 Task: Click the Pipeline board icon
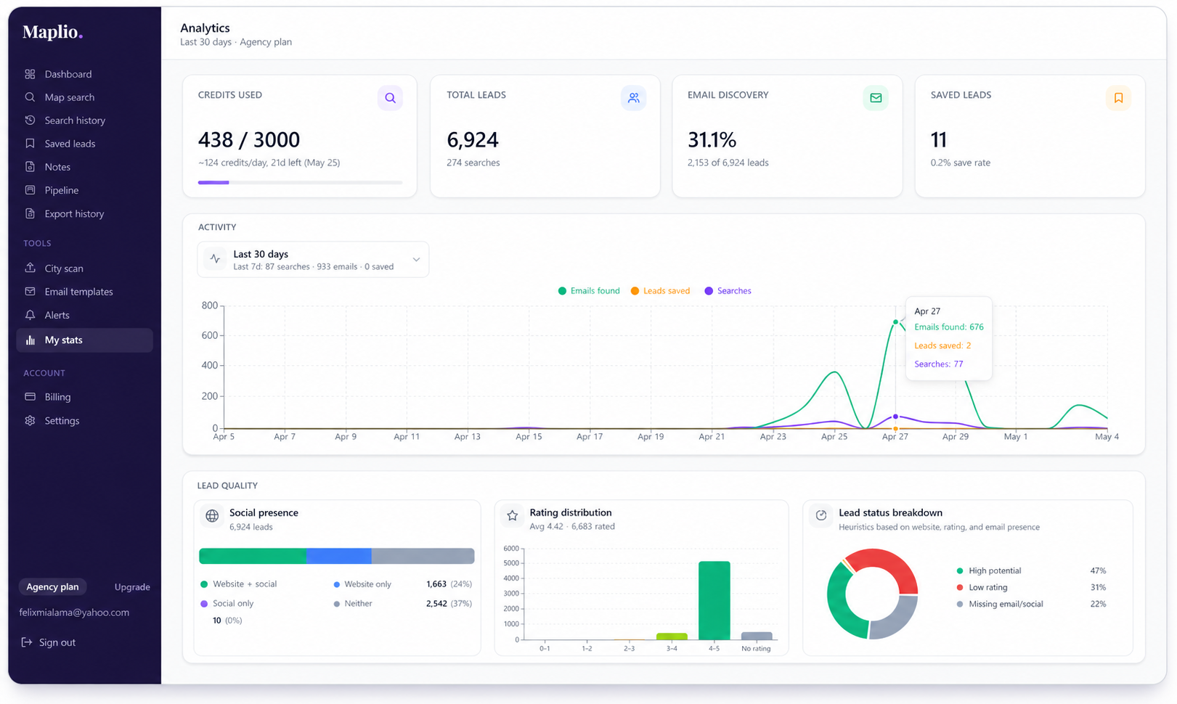(x=30, y=190)
